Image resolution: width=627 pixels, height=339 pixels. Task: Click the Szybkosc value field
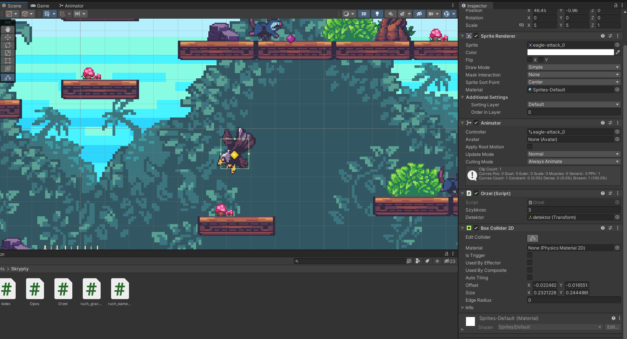pyautogui.click(x=573, y=210)
